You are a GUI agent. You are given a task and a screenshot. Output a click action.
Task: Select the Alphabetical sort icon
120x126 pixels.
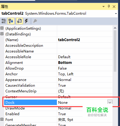click(x=11, y=21)
